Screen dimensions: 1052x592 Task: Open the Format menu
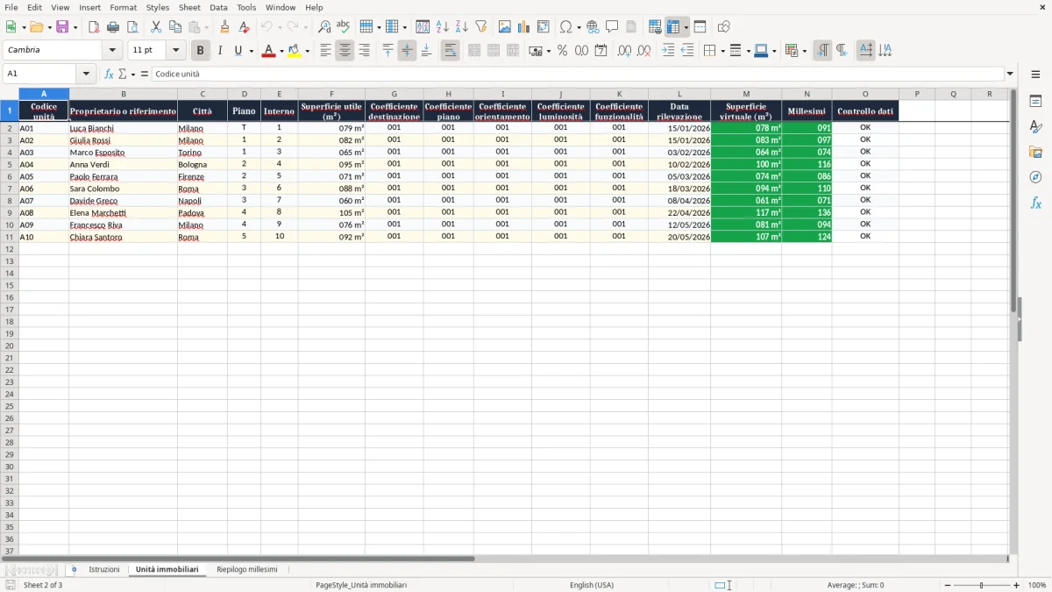(123, 7)
